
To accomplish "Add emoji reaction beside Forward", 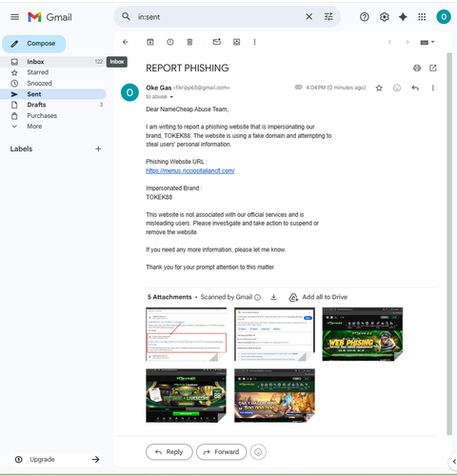I will [258, 452].
